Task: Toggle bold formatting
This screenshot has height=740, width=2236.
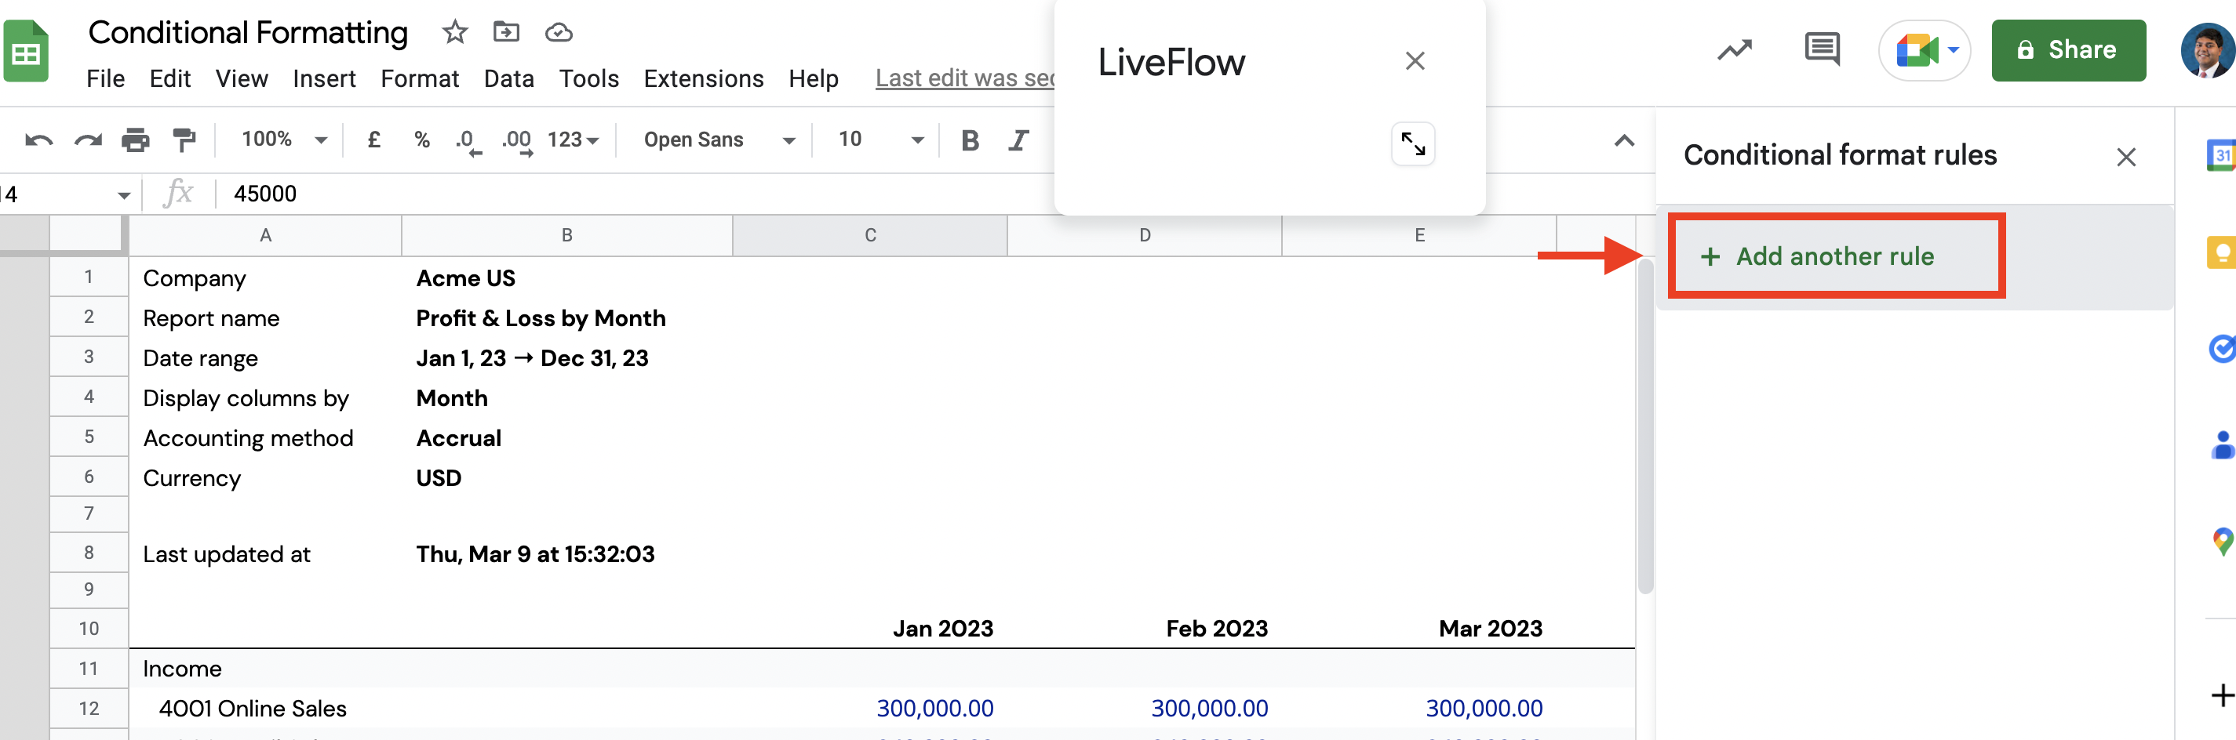Action: [x=971, y=140]
